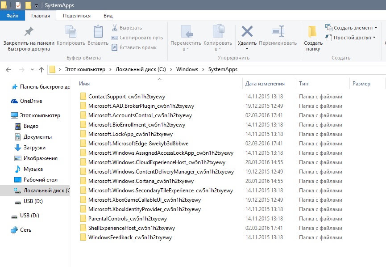
Task: Select Локальный диск (C:) in the sidebar
Action: point(35,191)
